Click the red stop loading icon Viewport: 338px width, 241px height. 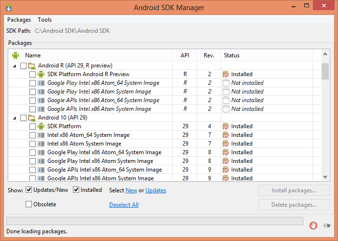[x=313, y=226]
